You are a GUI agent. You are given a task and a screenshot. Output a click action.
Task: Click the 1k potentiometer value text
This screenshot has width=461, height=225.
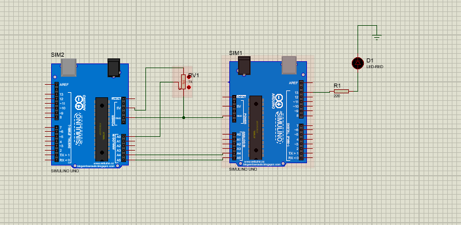(x=190, y=82)
